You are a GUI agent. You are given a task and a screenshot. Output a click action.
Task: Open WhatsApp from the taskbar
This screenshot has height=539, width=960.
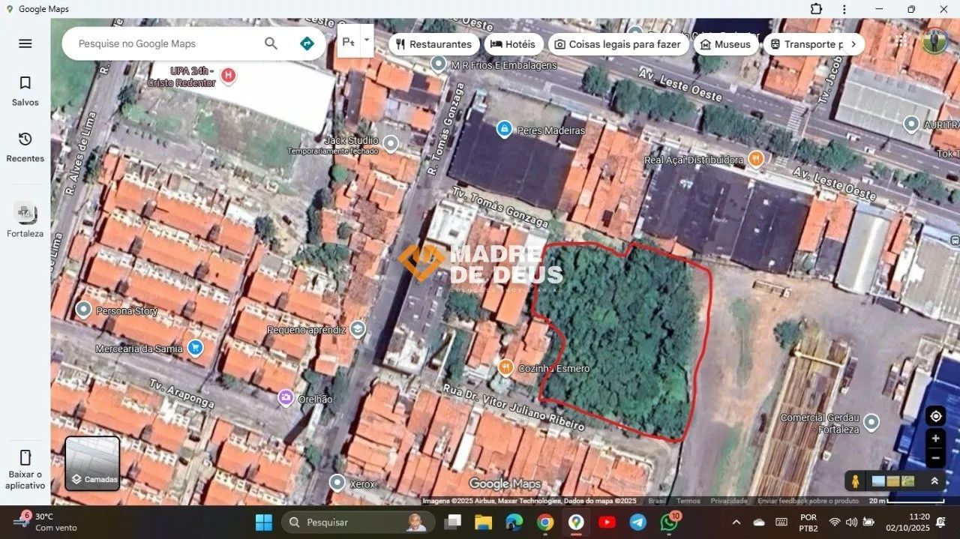669,522
